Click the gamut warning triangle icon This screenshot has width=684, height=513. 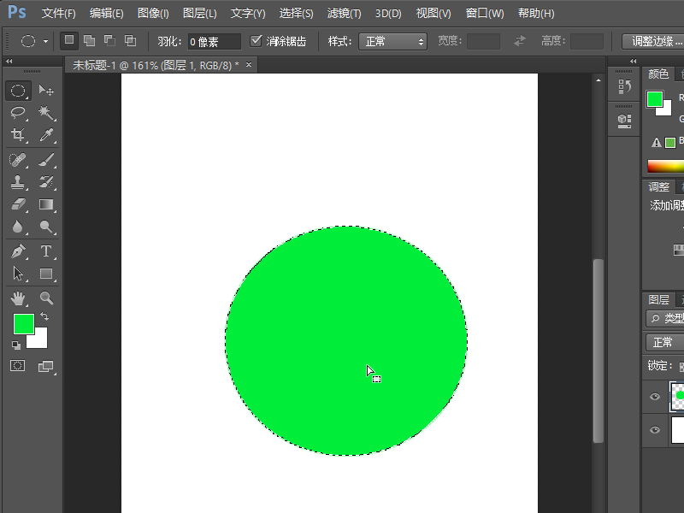656,143
